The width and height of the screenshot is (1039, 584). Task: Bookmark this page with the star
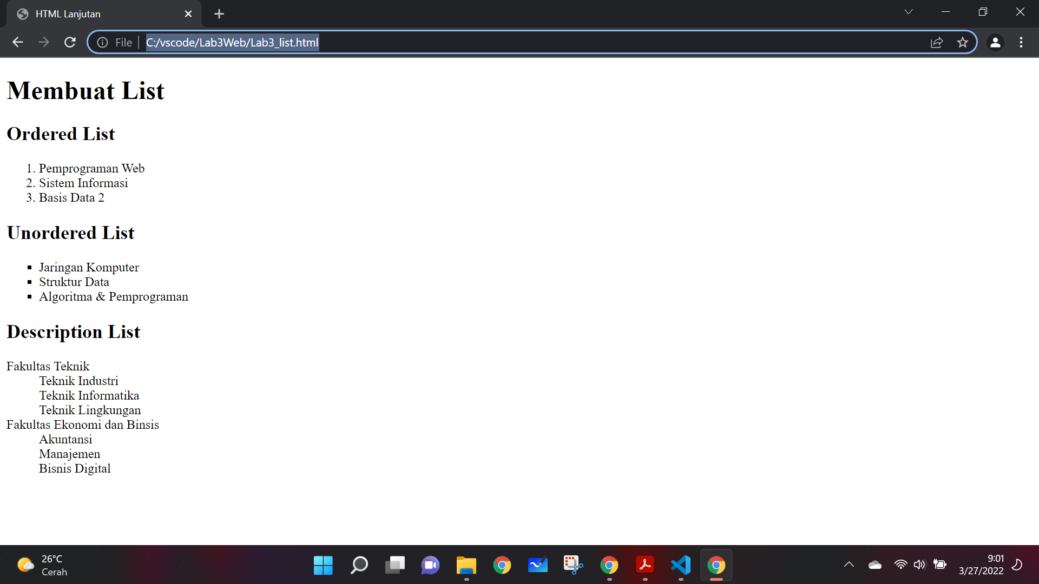(963, 42)
